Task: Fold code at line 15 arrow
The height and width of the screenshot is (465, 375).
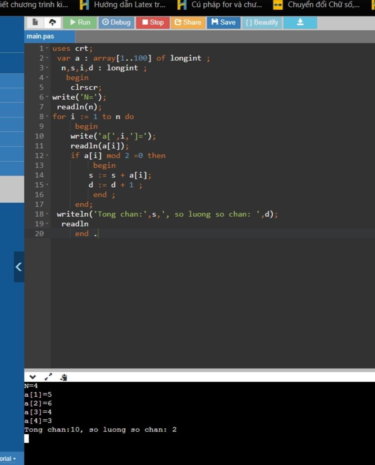Action: click(47, 185)
